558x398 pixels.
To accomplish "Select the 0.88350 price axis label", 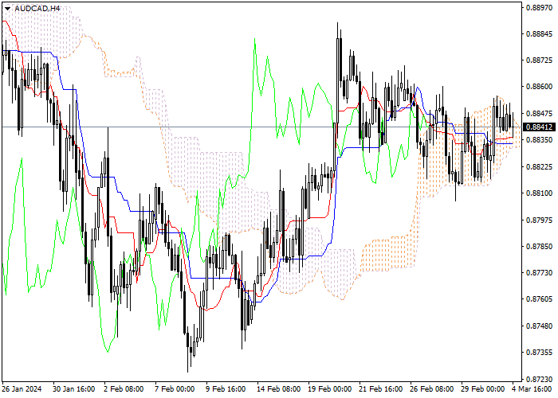I will pos(539,140).
